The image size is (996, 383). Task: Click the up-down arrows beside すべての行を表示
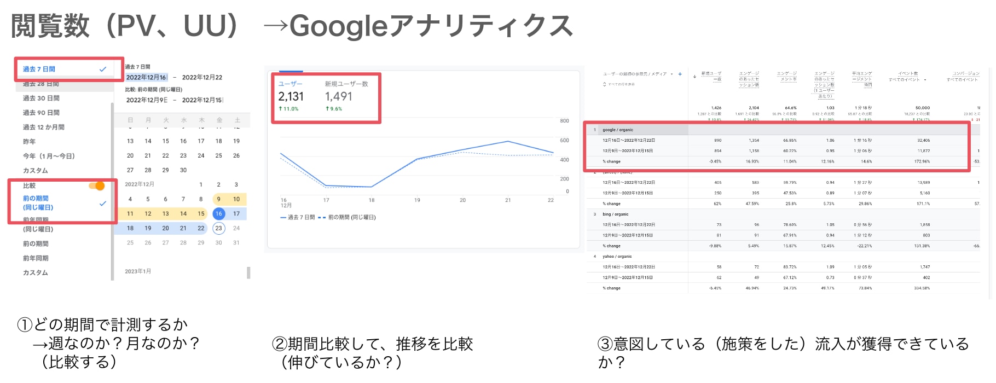coord(605,84)
